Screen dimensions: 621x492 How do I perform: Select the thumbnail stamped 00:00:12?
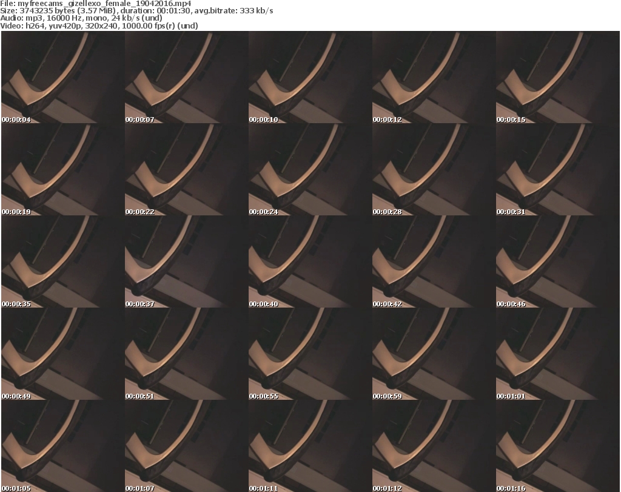(434, 77)
